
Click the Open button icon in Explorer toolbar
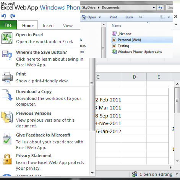click(84, 17)
